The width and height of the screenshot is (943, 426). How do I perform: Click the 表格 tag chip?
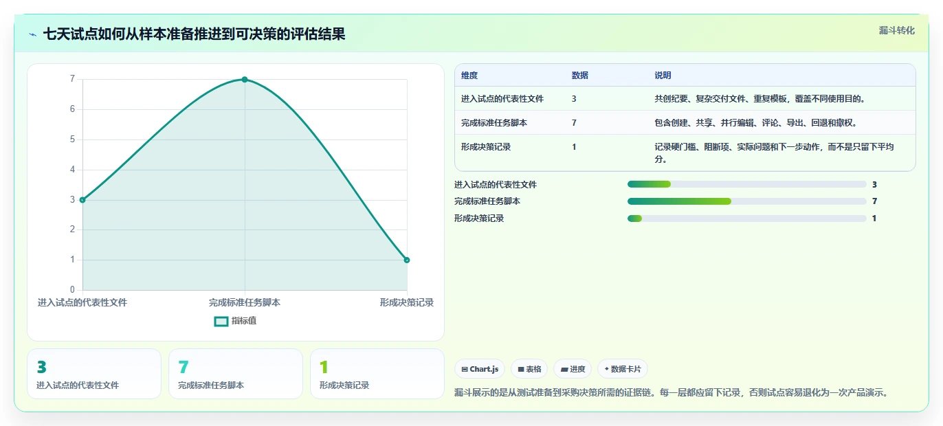[529, 369]
